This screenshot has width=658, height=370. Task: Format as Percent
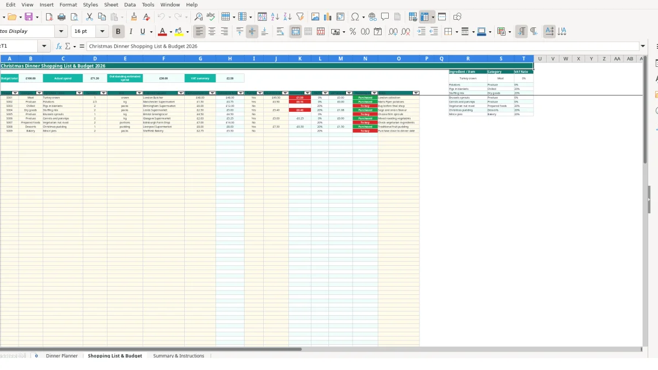click(353, 32)
